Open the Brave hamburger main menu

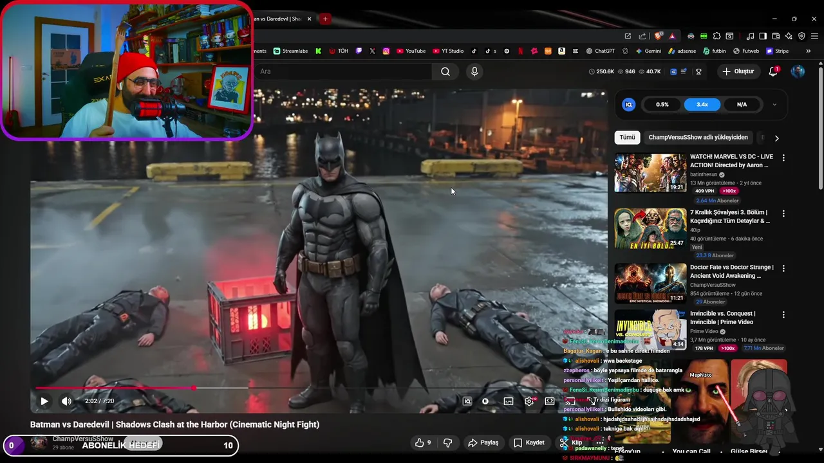pos(813,36)
